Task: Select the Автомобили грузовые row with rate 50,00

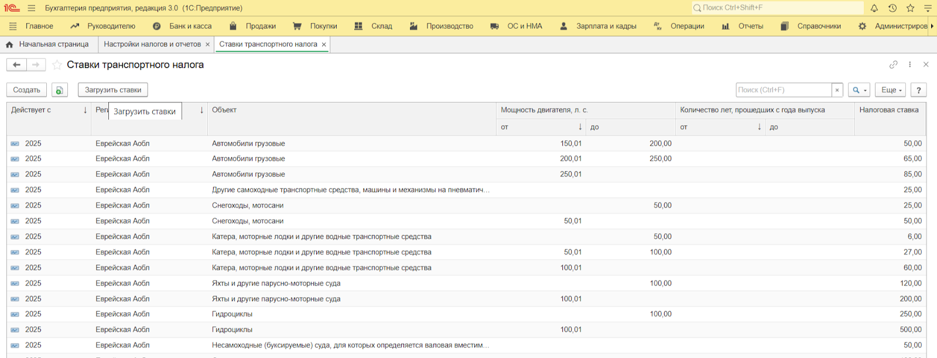Action: (x=466, y=143)
